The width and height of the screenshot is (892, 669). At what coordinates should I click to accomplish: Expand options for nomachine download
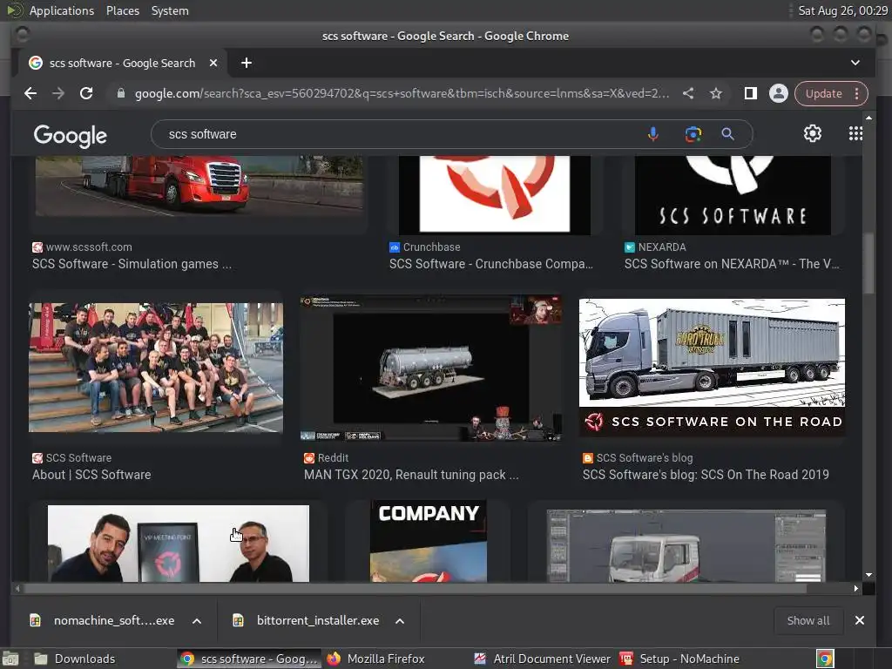[197, 621]
